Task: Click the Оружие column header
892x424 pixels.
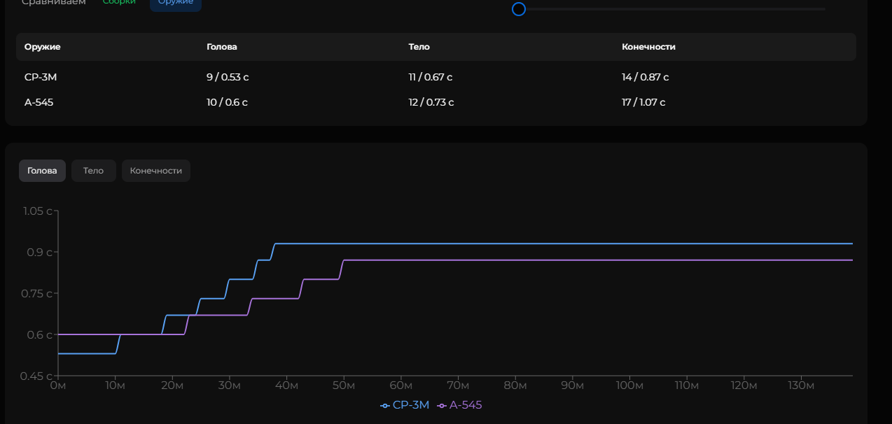Action: pyautogui.click(x=43, y=47)
